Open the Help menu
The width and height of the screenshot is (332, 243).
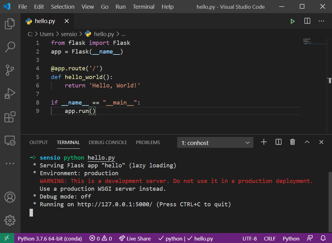tap(168, 7)
